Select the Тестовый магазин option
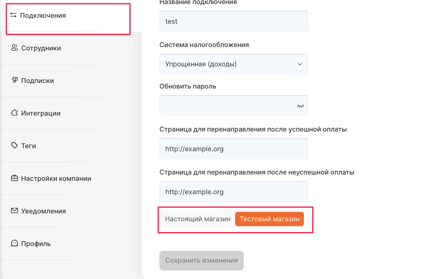438x279 pixels. (x=269, y=219)
